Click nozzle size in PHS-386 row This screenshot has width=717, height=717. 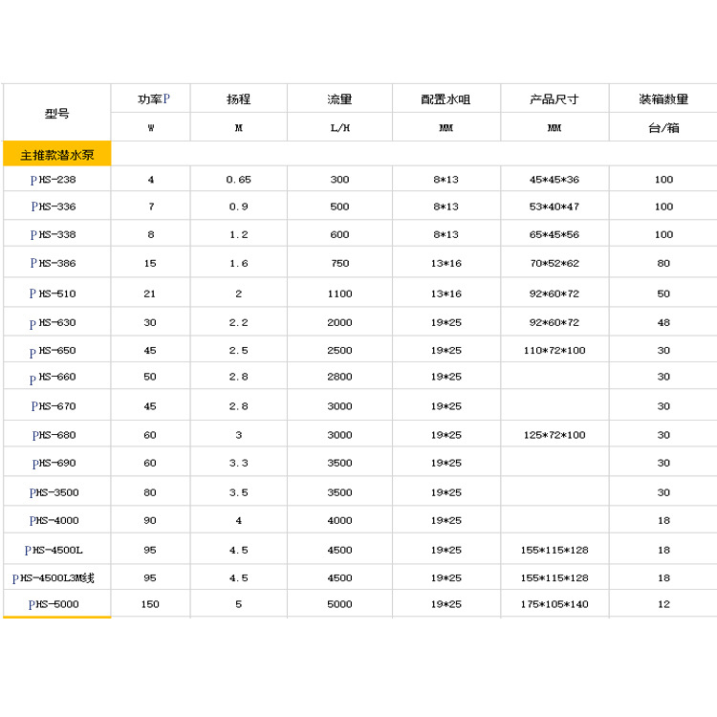pos(445,264)
